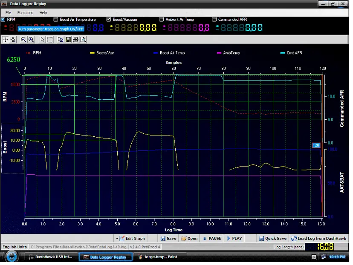Viewport: 353px width, 265px height.
Task: Enable the Ambient Air Temp checkbox
Action: pos(162,20)
